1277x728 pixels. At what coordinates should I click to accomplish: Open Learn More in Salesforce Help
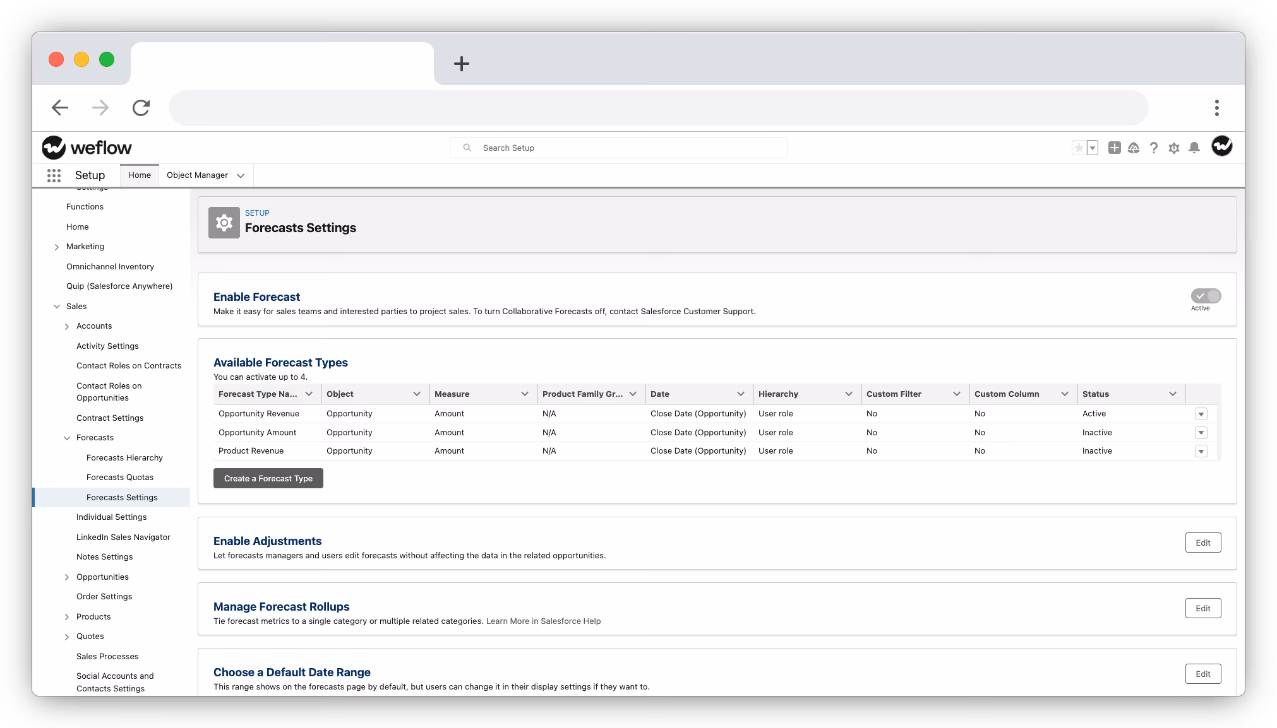point(543,621)
